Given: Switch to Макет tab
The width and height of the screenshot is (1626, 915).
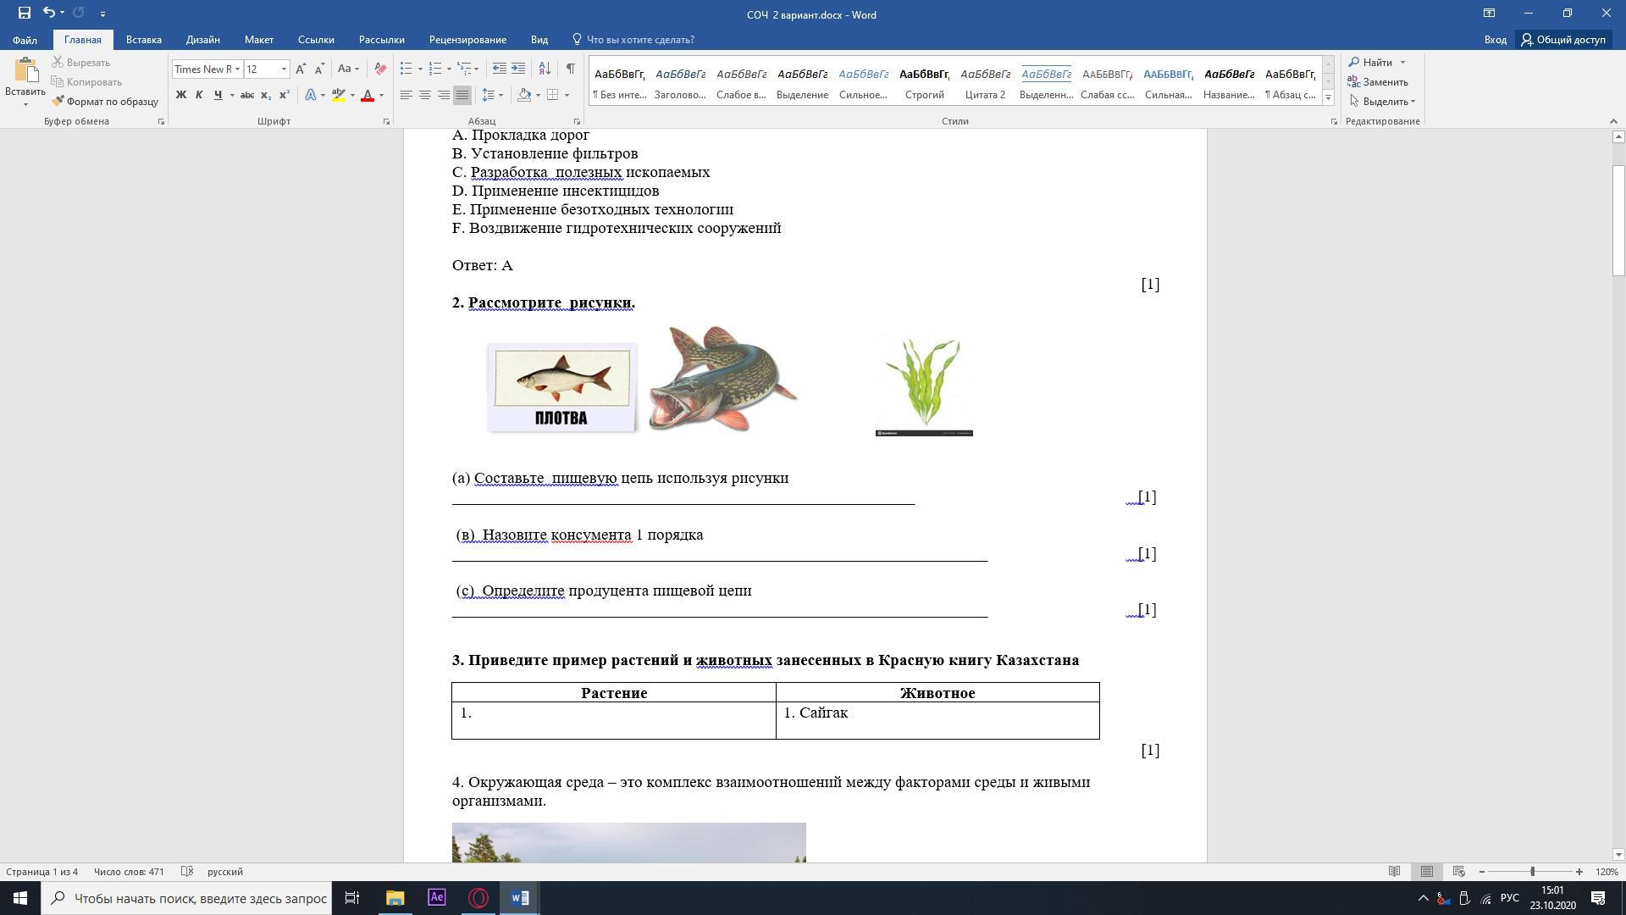Looking at the screenshot, I should pos(259,40).
